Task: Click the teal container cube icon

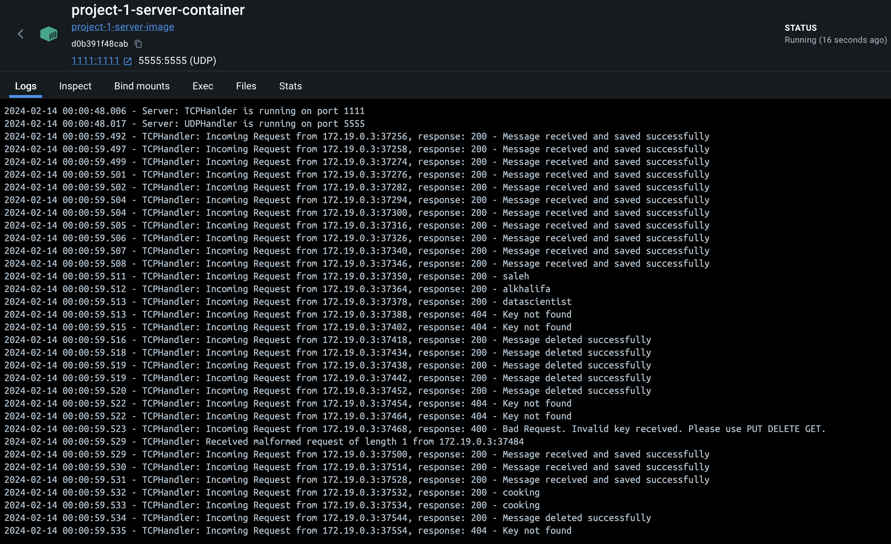Action: pos(49,34)
